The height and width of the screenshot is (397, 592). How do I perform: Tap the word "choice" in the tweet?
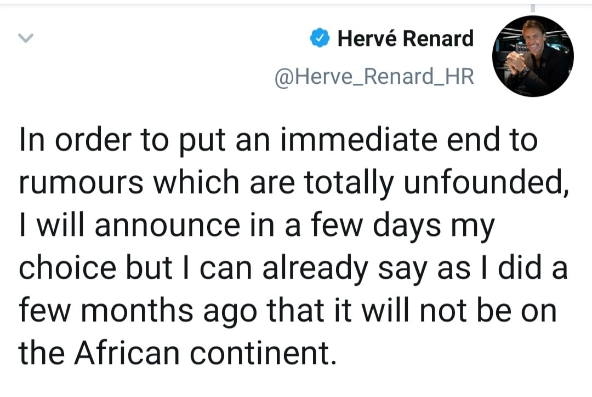pos(69,268)
